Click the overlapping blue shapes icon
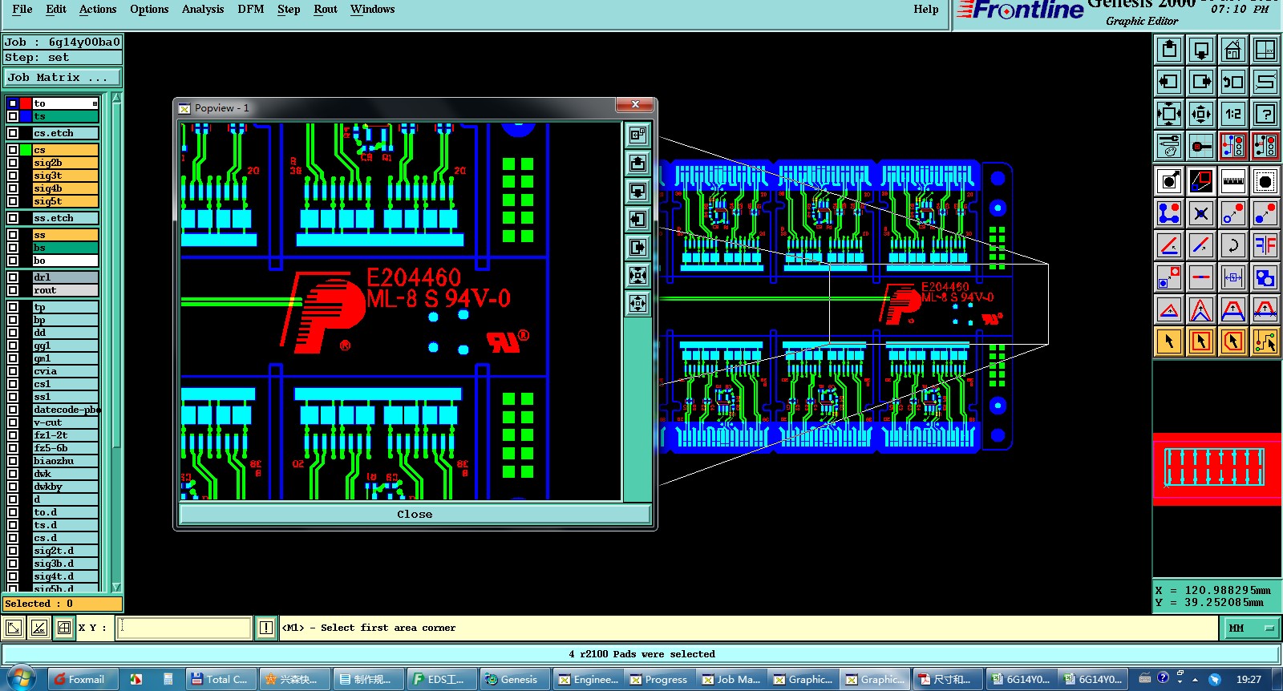Image resolution: width=1283 pixels, height=691 pixels. point(1265,277)
